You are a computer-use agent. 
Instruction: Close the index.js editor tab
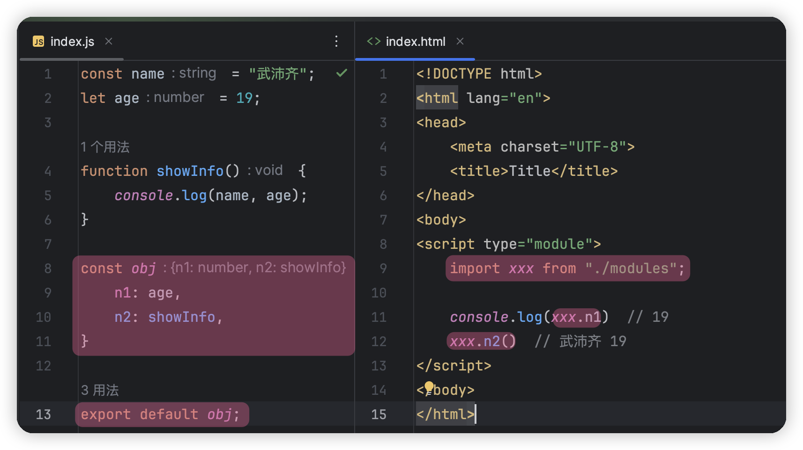[109, 42]
